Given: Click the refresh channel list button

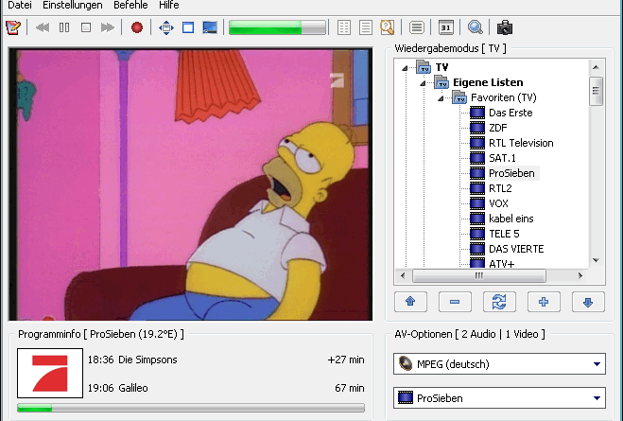Looking at the screenshot, I should coord(498,302).
